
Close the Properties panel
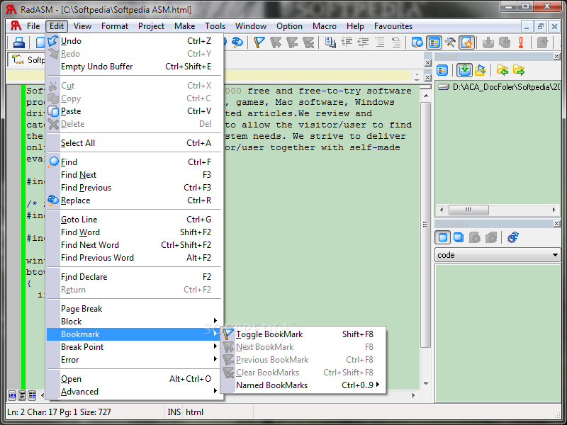click(556, 224)
